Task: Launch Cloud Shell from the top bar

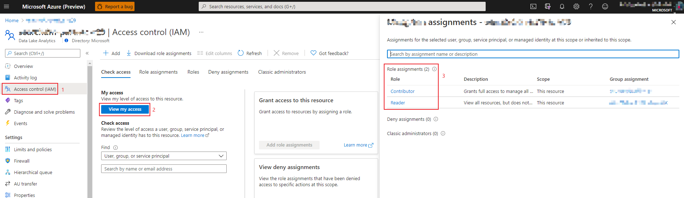Action: pyautogui.click(x=533, y=6)
